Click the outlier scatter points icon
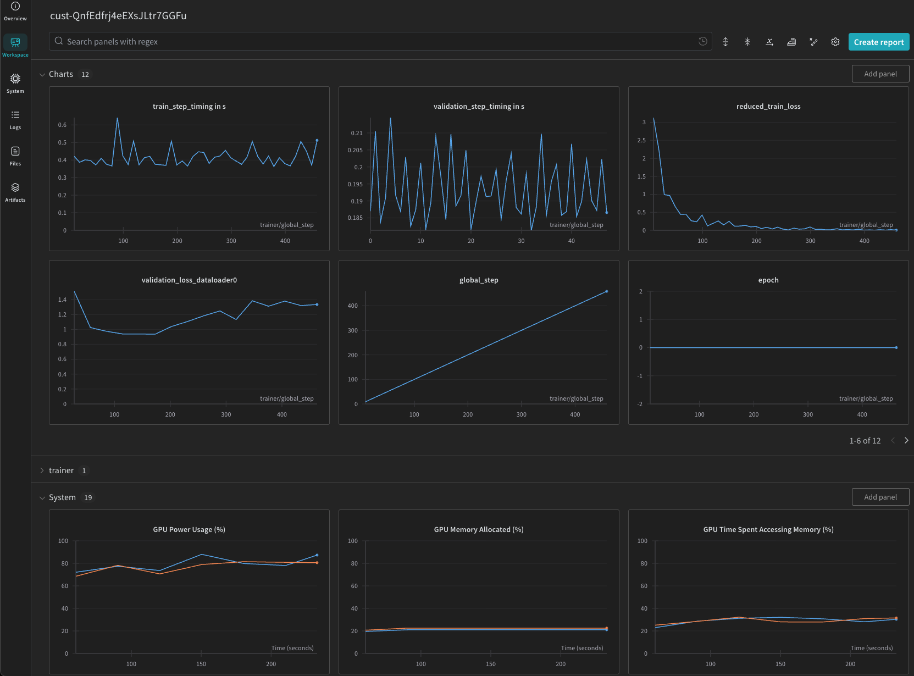The height and width of the screenshot is (676, 914). [813, 42]
